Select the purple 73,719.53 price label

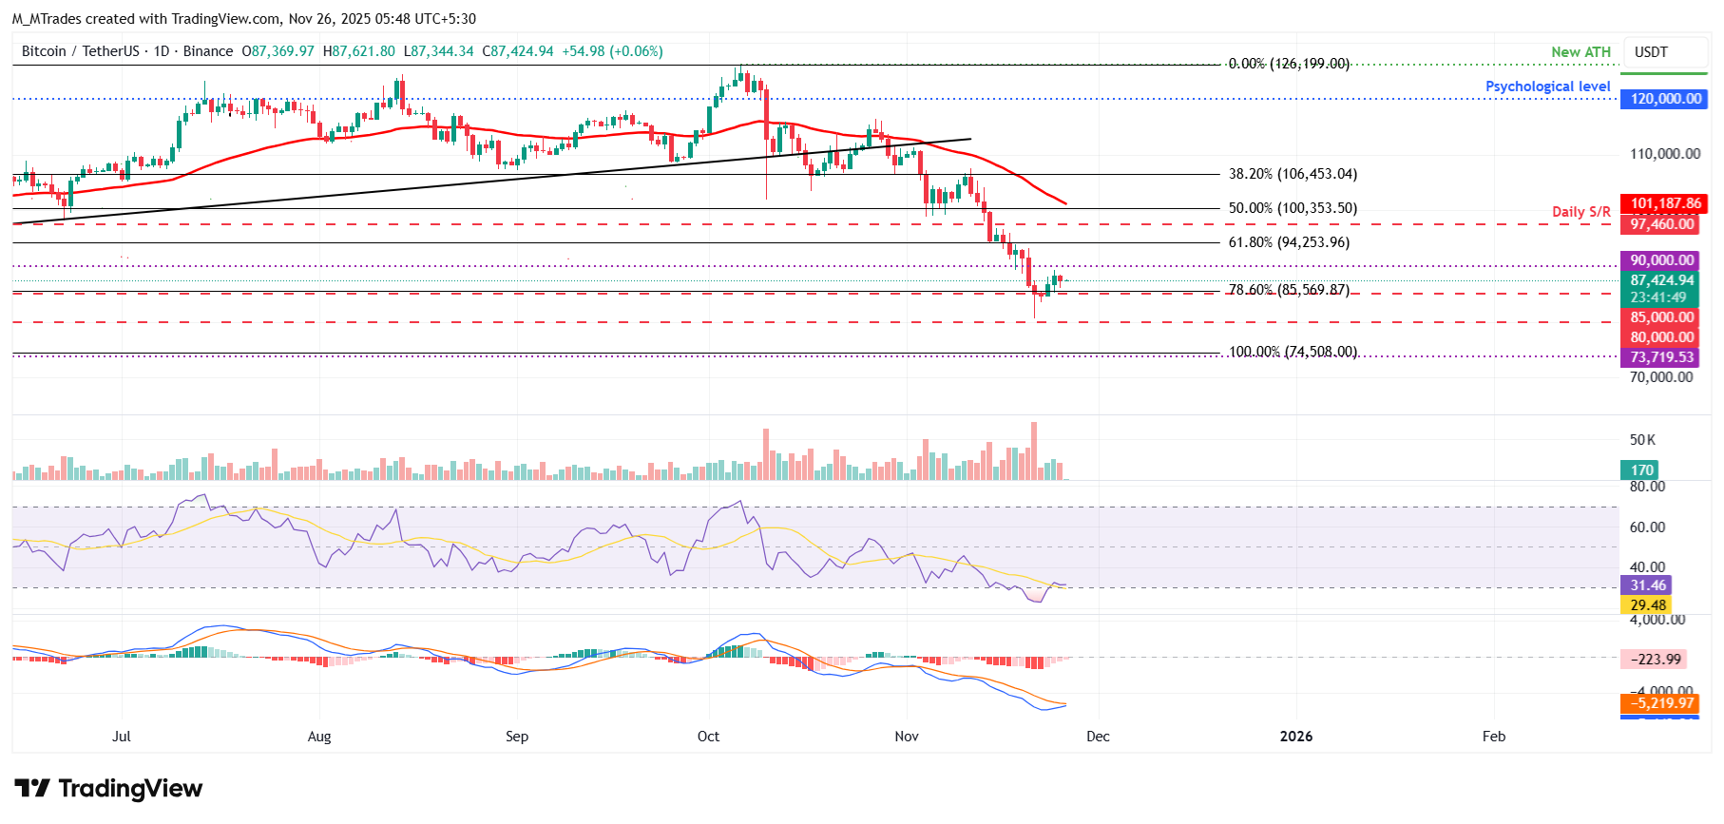coord(1661,357)
